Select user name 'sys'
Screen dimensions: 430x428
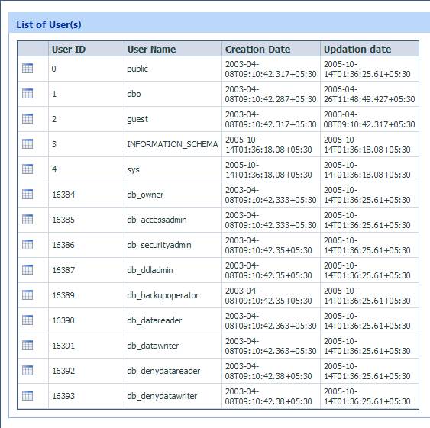click(134, 169)
